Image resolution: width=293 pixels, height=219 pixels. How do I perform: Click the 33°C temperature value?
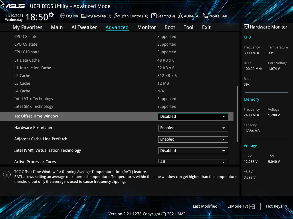[x=272, y=53]
